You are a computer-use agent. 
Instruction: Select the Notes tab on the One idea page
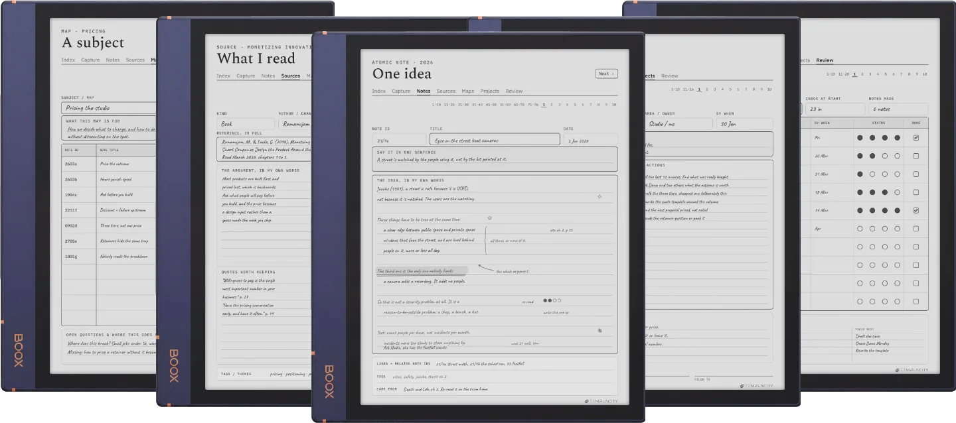[x=424, y=91]
